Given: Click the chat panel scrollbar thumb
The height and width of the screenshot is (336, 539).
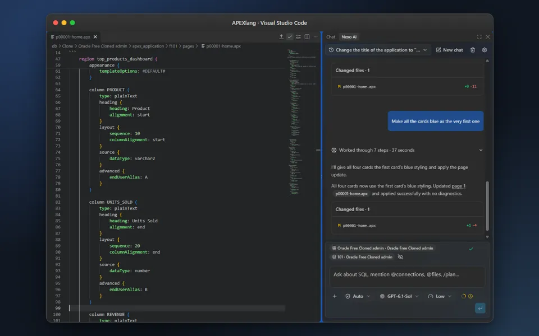Looking at the screenshot, I should pyautogui.click(x=487, y=206).
